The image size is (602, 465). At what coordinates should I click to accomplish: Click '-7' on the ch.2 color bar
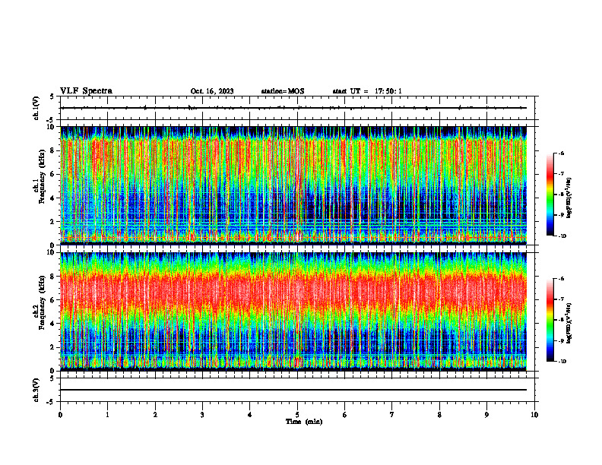pos(561,299)
